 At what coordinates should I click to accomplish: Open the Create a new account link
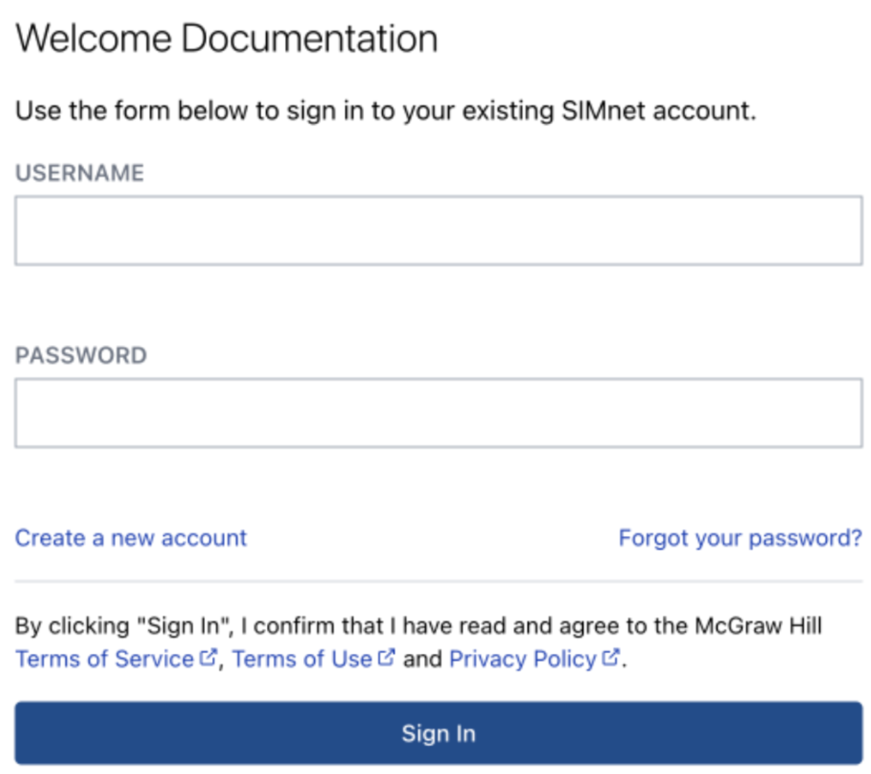pos(131,538)
